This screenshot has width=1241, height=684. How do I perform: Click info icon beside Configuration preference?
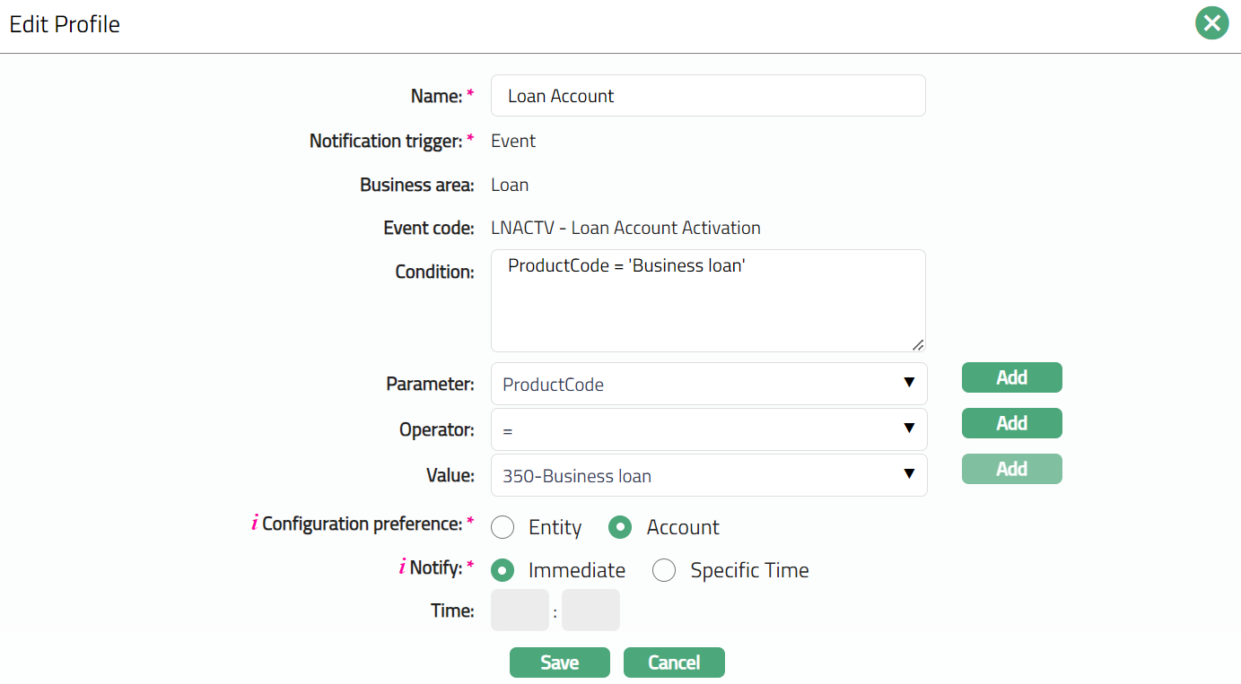(x=255, y=524)
